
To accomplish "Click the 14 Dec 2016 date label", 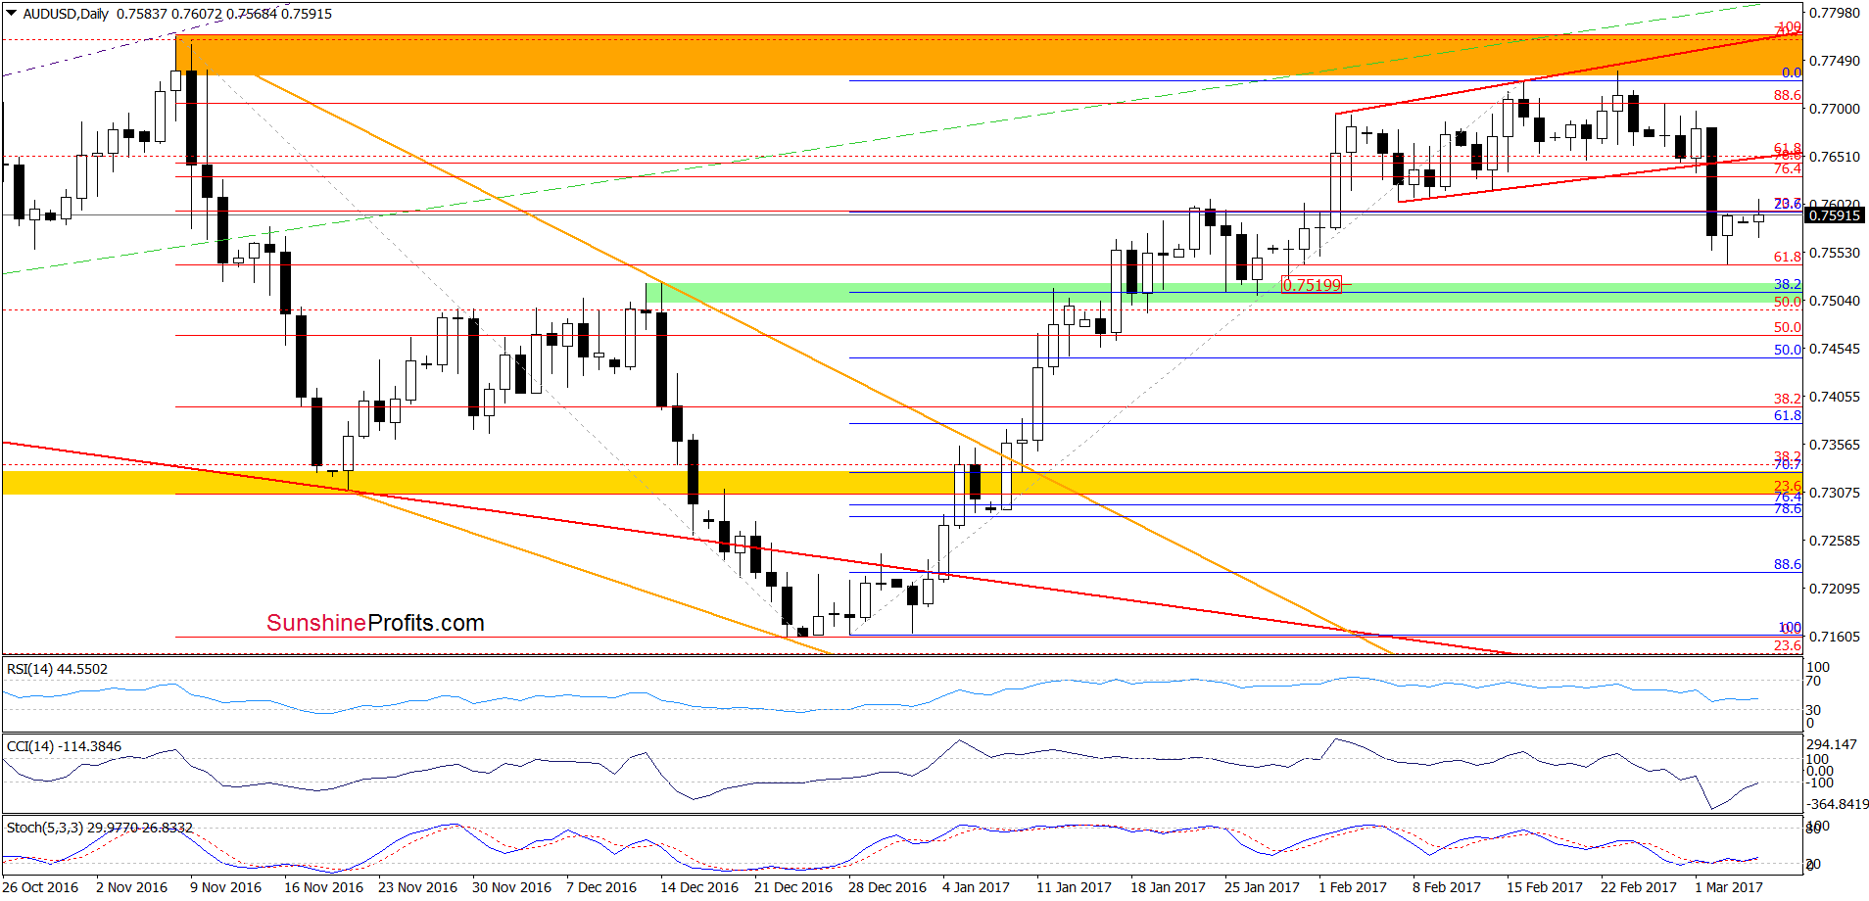I will (699, 887).
